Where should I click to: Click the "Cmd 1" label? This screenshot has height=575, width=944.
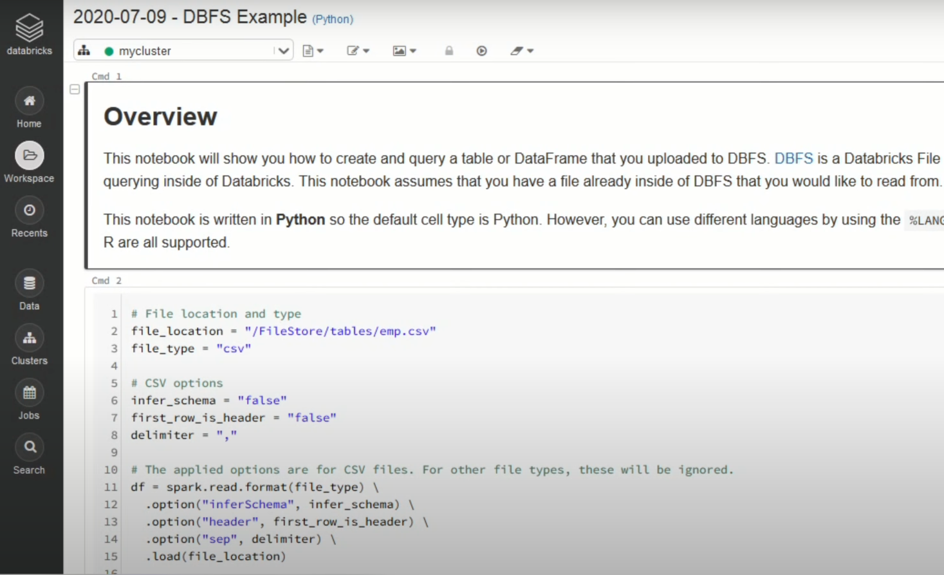click(x=106, y=76)
